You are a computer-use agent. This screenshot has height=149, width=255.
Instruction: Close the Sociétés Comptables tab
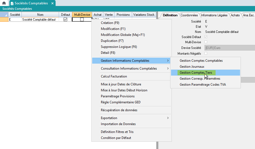click(x=52, y=3)
